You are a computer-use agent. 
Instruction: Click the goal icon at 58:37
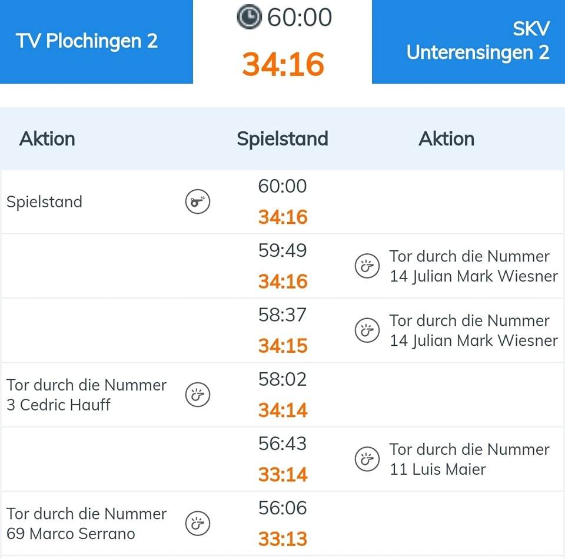tap(367, 330)
